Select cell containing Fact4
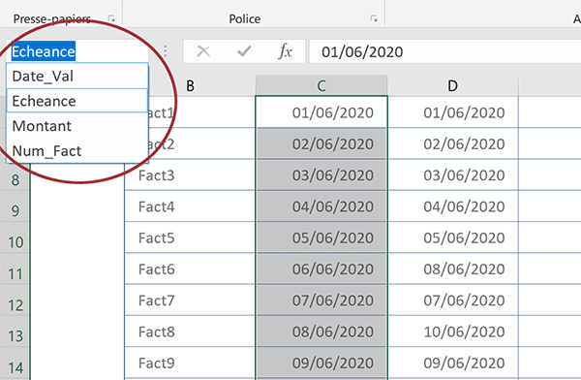581x380 pixels. click(190, 206)
